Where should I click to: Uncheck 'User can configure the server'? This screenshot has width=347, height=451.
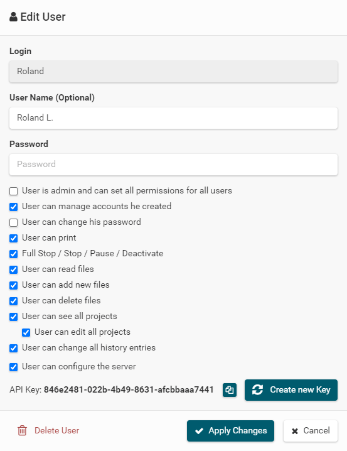pos(14,367)
